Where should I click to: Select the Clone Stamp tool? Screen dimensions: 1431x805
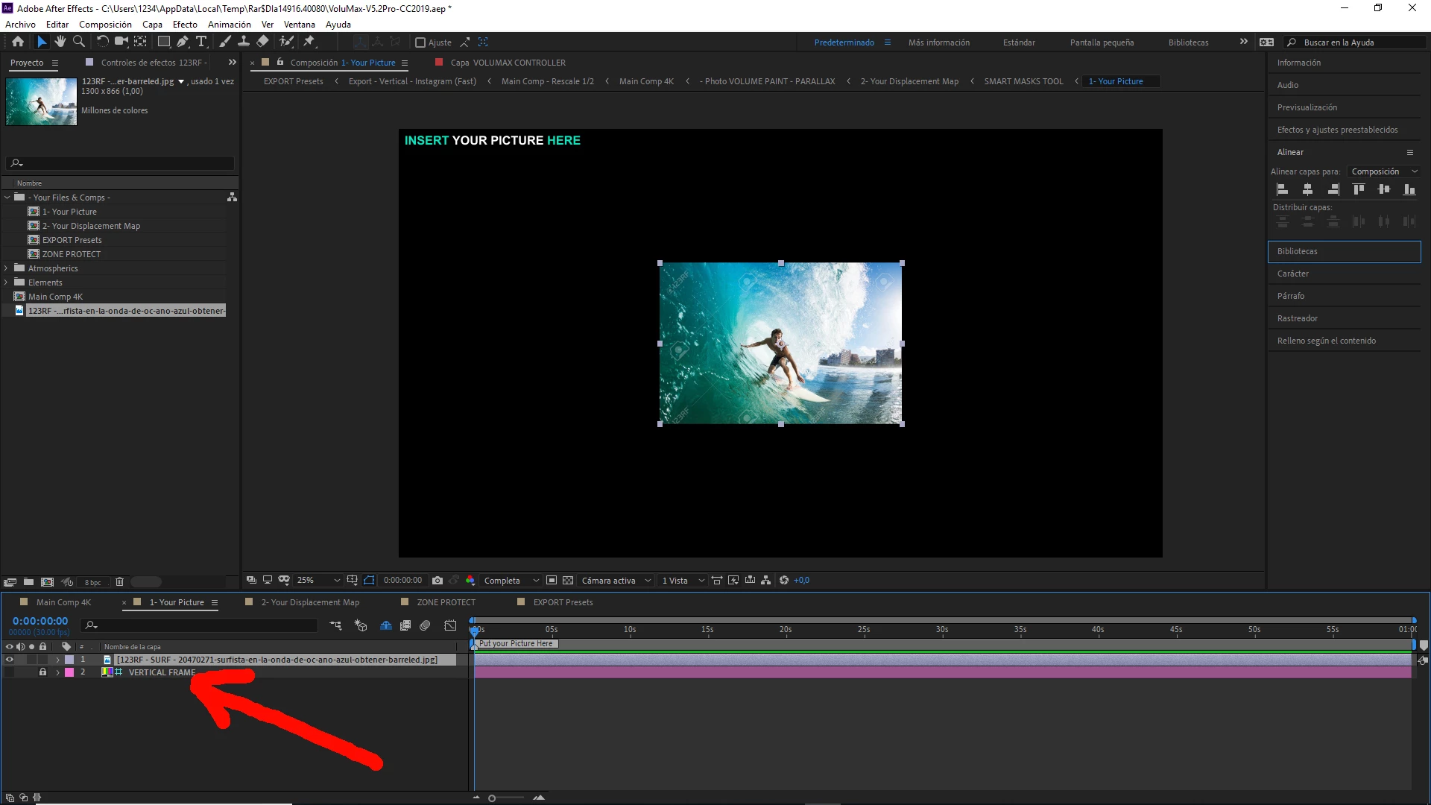click(243, 42)
